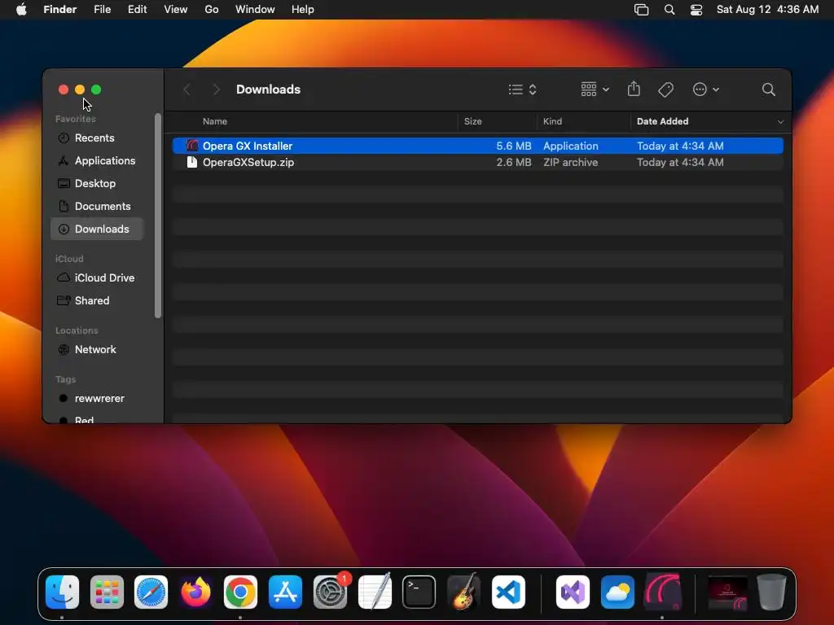Open the App Store from the Dock
This screenshot has height=625, width=834.
285,592
